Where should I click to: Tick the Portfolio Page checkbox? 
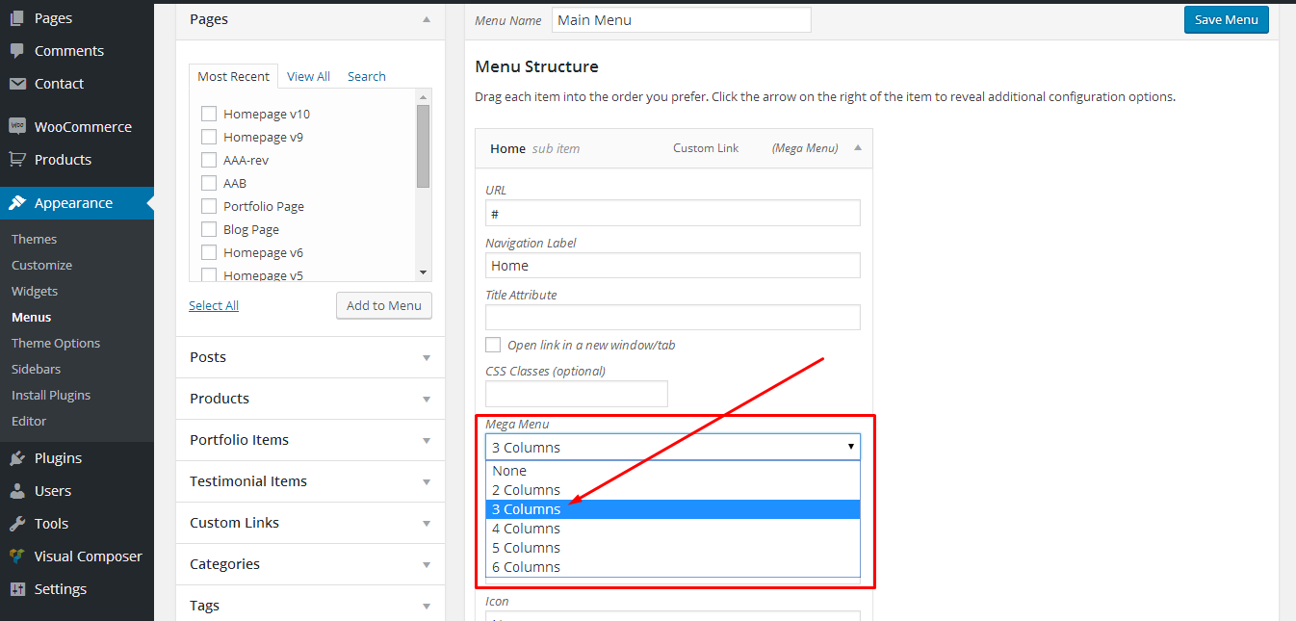tap(208, 206)
